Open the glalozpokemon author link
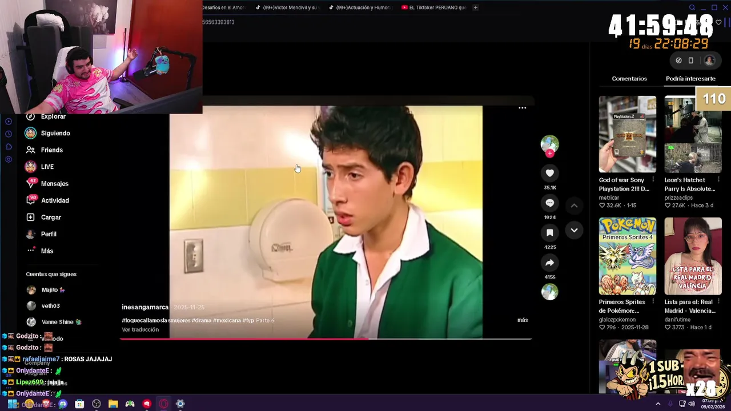This screenshot has height=411, width=731. [x=617, y=320]
